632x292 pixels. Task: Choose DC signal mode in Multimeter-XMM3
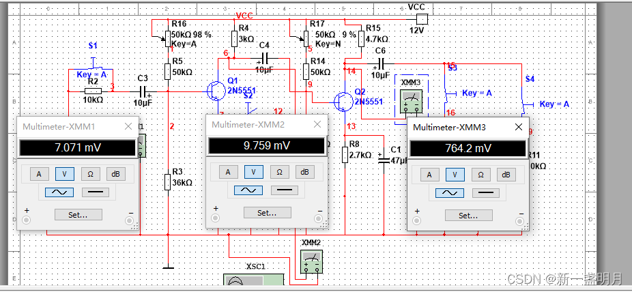[486, 193]
